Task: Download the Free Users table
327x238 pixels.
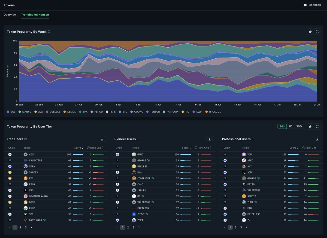Action: point(102,139)
